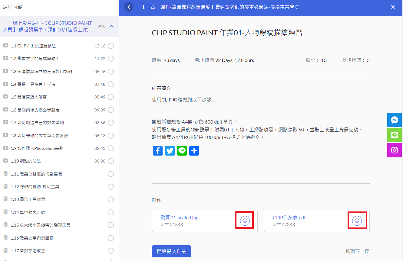Toggle completion circle for lesson 1.14
The width and height of the screenshot is (403, 261).
pyautogui.click(x=111, y=212)
